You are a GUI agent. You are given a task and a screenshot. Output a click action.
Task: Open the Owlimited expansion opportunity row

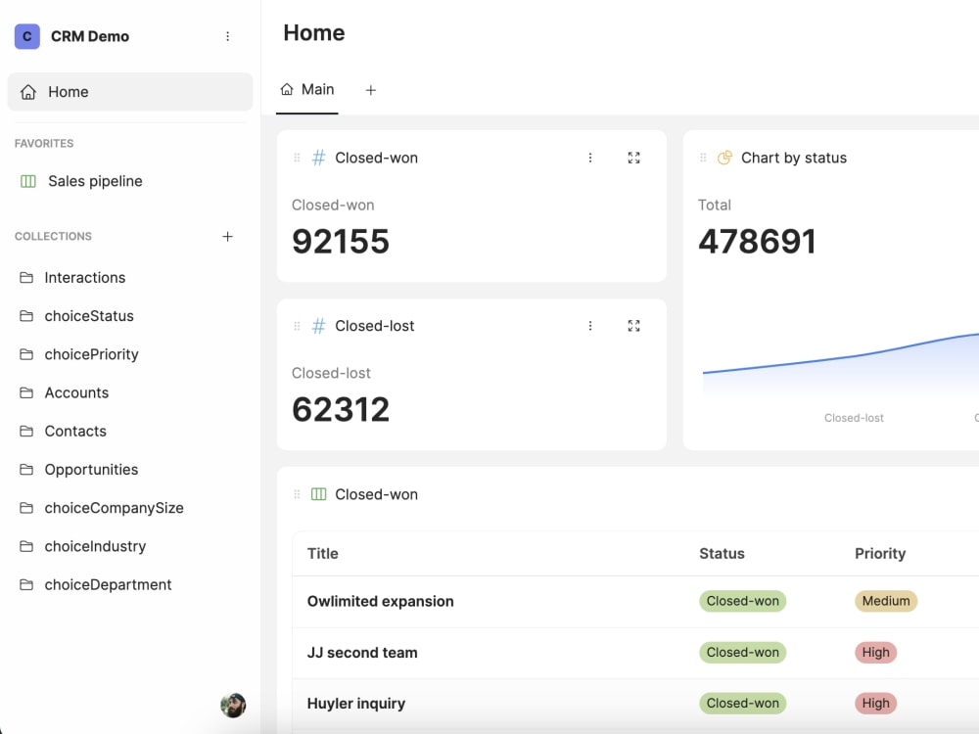(381, 601)
